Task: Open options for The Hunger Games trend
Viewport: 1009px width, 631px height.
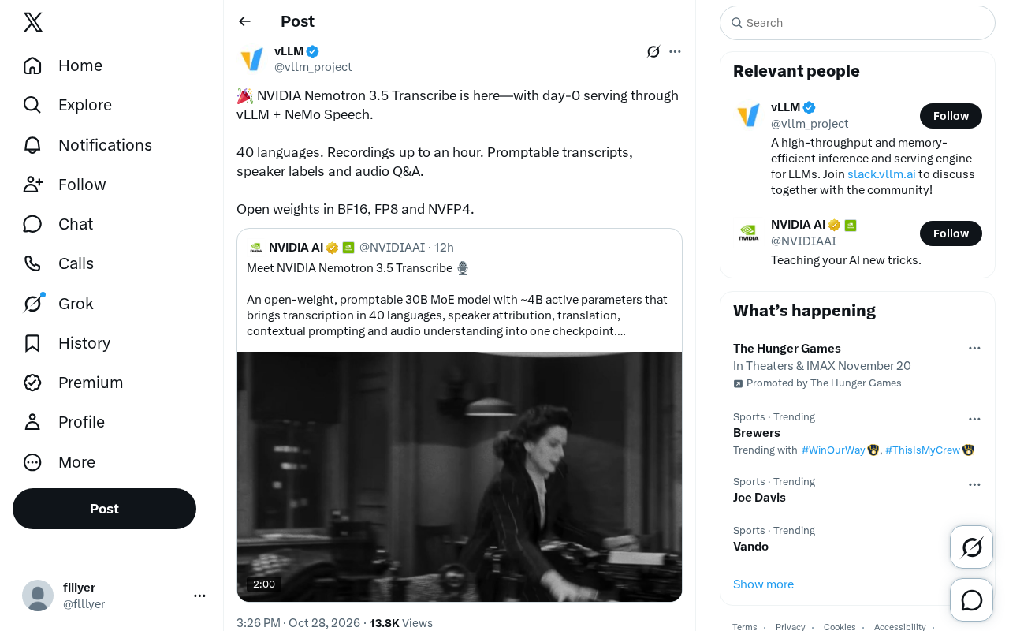Action: click(974, 349)
